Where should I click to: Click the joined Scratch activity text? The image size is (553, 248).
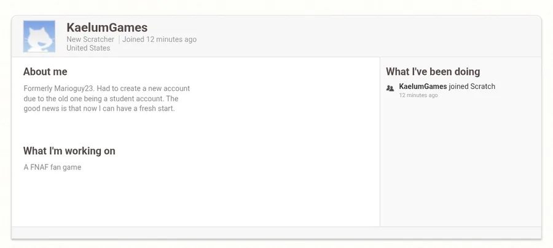point(472,87)
